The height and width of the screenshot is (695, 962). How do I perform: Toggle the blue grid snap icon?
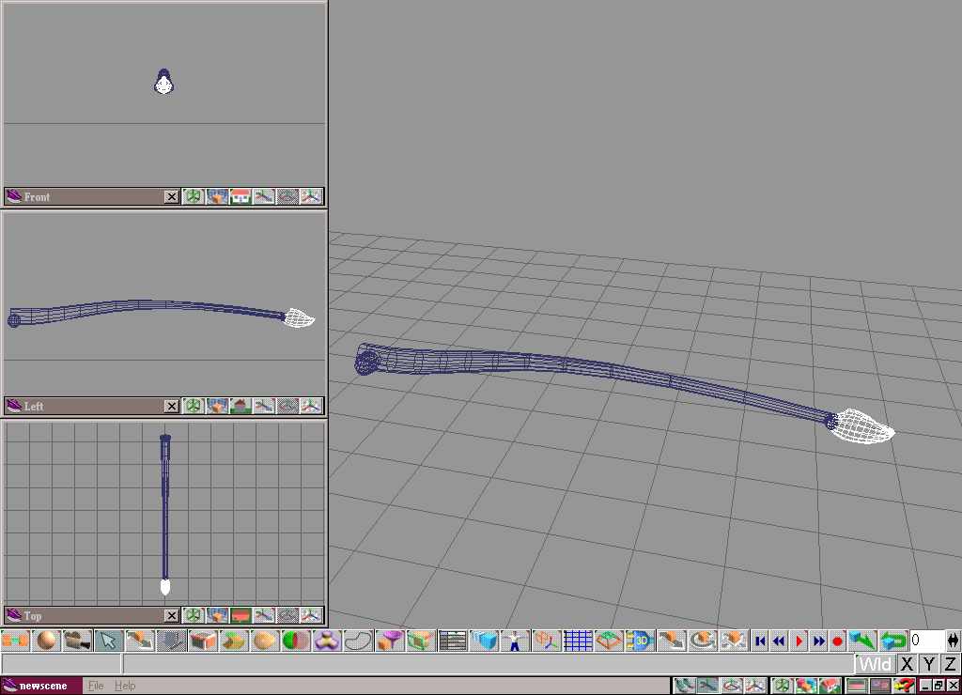tap(578, 641)
